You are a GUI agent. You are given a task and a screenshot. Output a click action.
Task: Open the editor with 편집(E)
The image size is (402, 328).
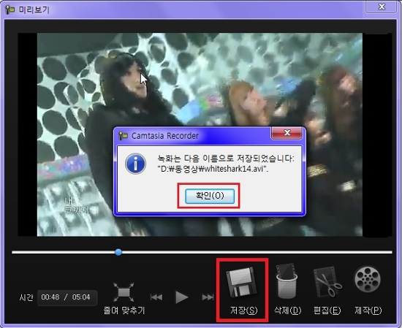point(327,290)
